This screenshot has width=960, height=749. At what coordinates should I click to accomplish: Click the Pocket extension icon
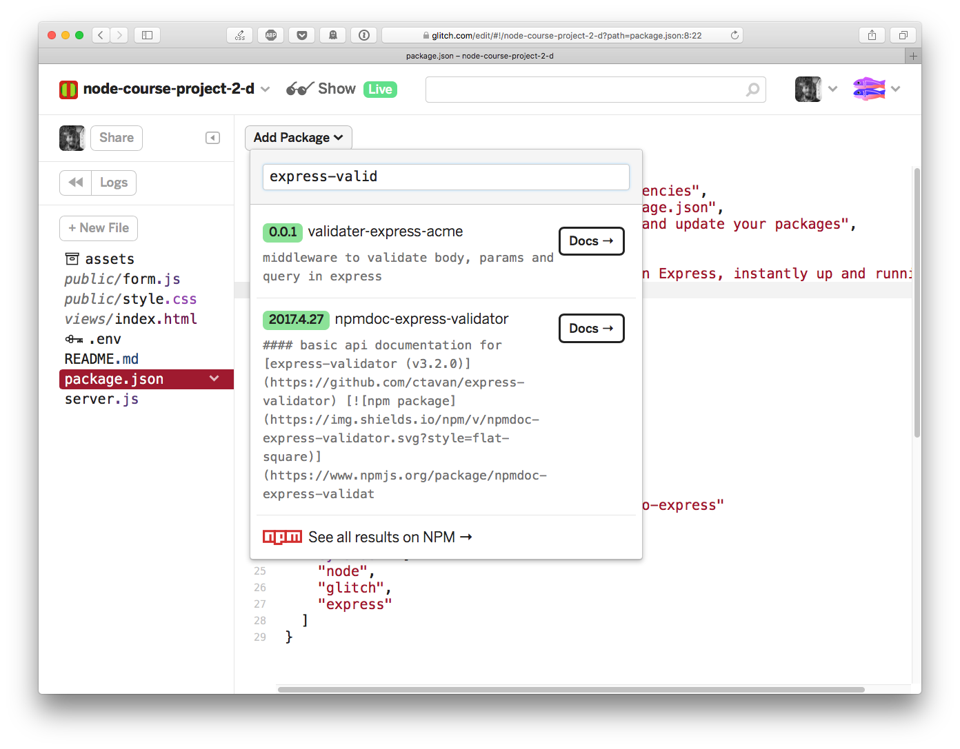(x=302, y=35)
